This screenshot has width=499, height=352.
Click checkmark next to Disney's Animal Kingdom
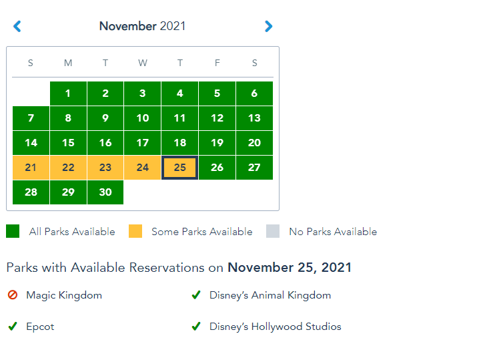(x=196, y=295)
